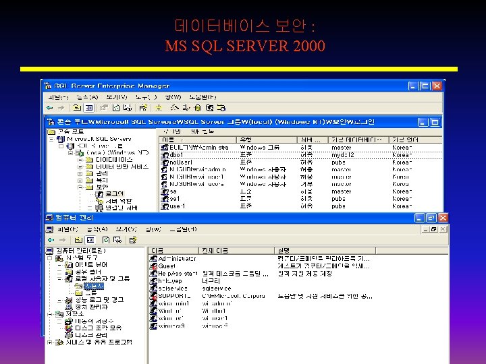Viewport: 486px width, 364px height.
Task: Open 동작(A) menu in Enterprise Manager
Action: point(87,97)
